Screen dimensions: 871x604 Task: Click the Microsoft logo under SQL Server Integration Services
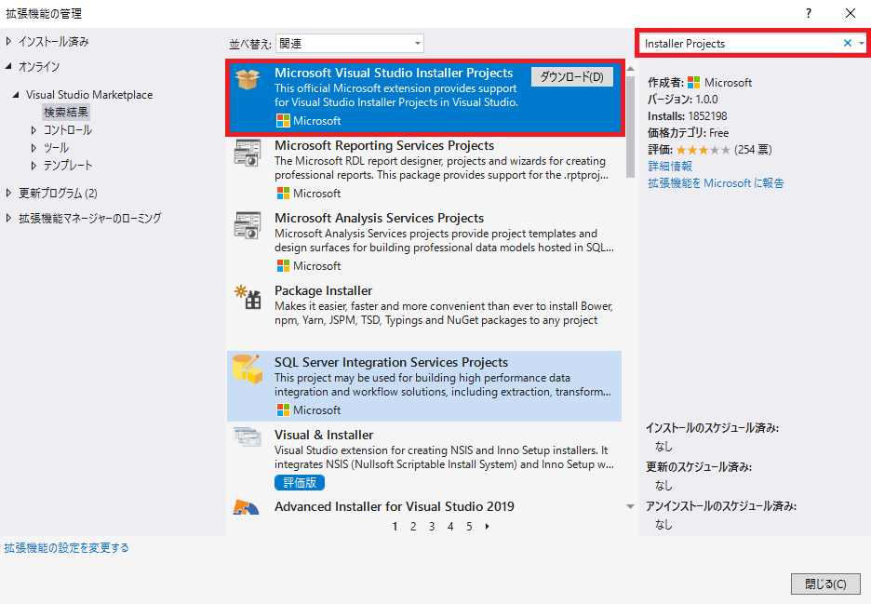click(x=283, y=410)
